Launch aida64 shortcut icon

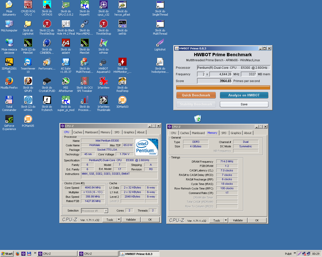pyautogui.click(x=66, y=46)
